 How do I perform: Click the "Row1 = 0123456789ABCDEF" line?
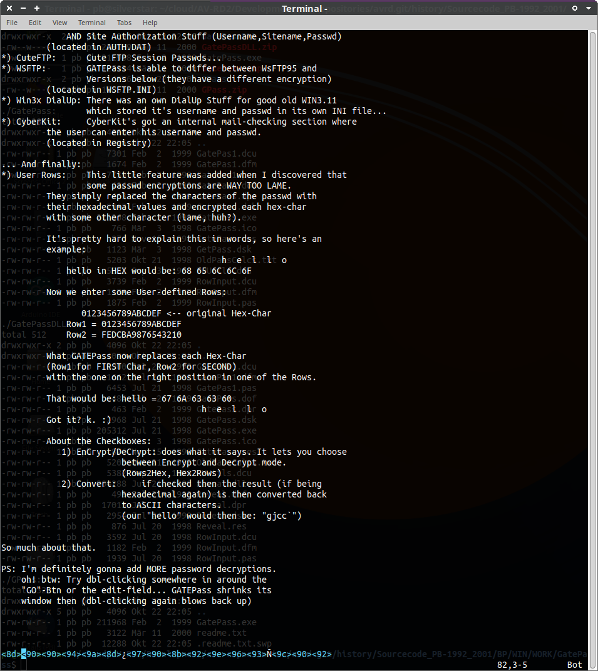click(123, 324)
